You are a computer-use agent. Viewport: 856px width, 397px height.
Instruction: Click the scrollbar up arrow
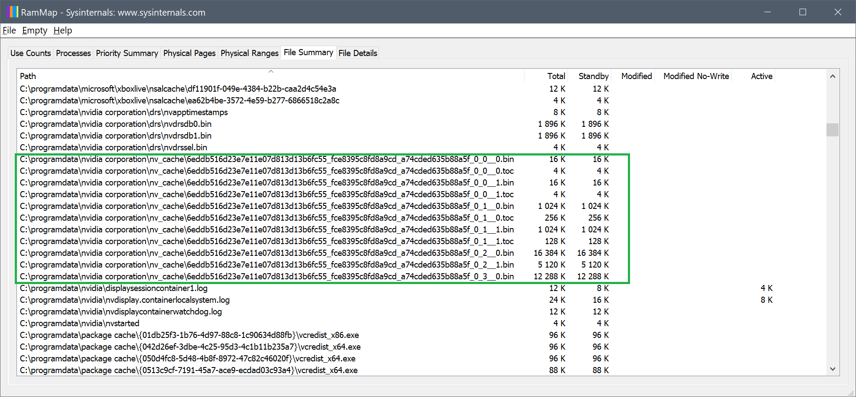(x=833, y=76)
